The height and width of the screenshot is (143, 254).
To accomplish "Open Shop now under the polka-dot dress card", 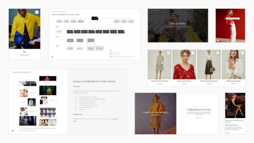I will click(159, 84).
